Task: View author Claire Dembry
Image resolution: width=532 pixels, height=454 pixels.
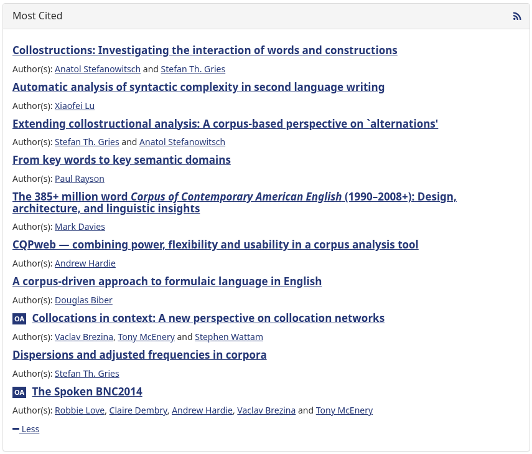Action: tap(138, 410)
